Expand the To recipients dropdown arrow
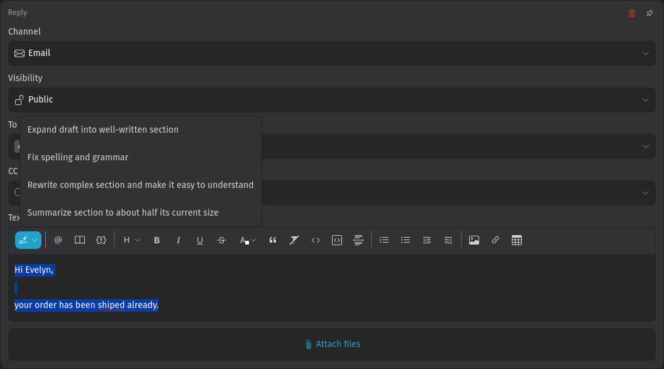 point(645,146)
